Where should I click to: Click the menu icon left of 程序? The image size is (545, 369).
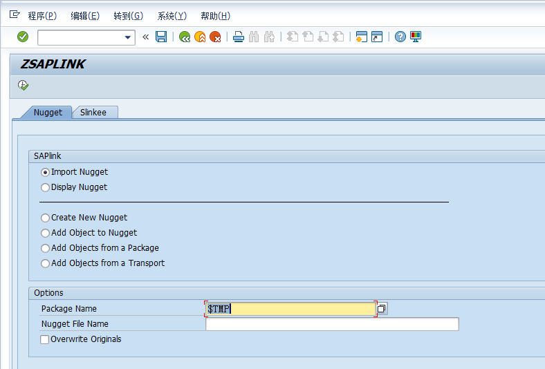click(x=15, y=15)
